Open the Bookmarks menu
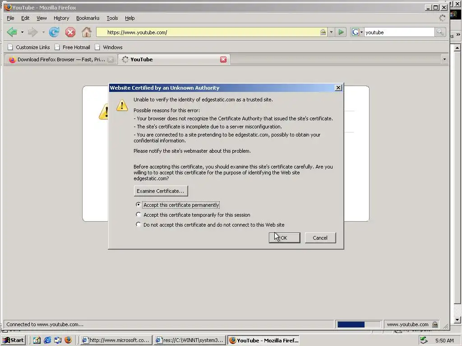The height and width of the screenshot is (346, 462). click(88, 18)
